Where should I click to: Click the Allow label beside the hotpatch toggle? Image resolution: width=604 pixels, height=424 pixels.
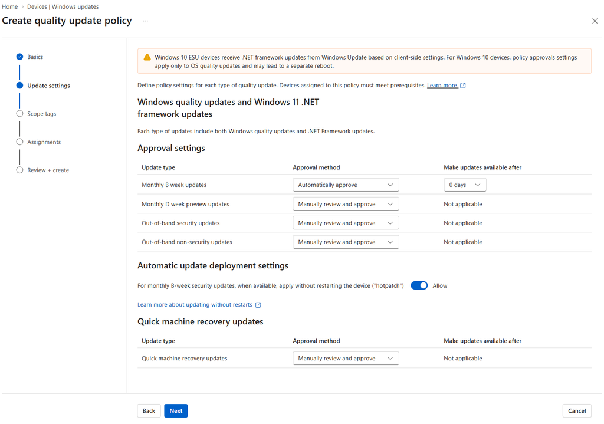pos(440,286)
